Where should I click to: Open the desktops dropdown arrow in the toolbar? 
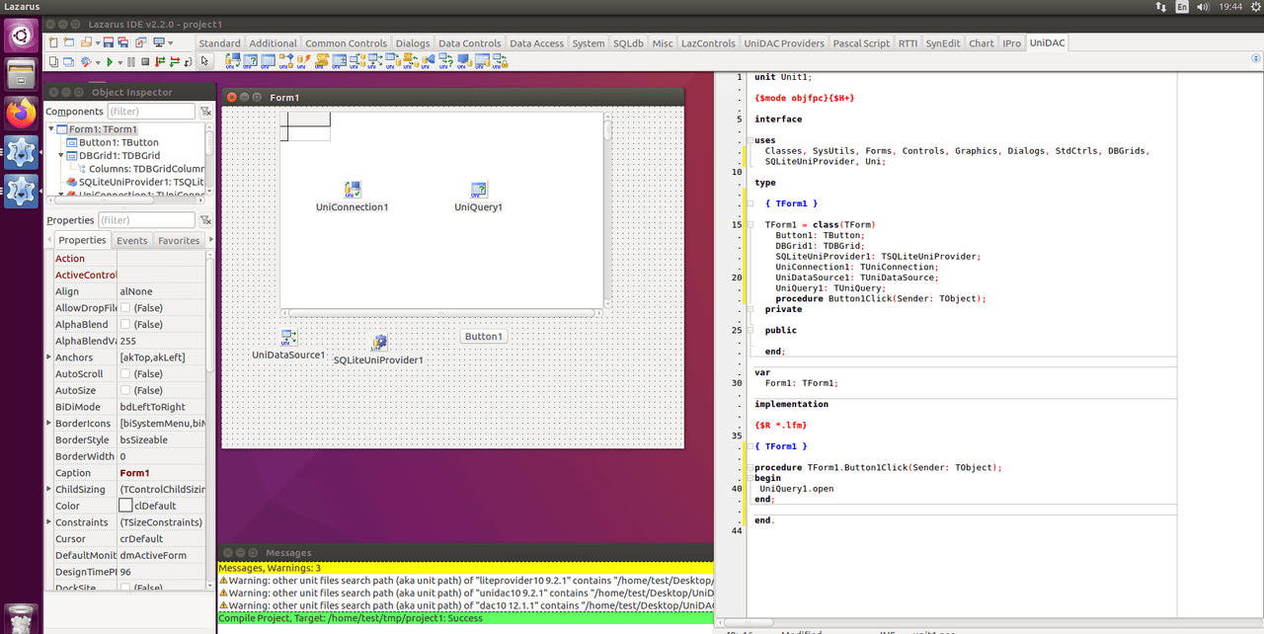pos(170,43)
